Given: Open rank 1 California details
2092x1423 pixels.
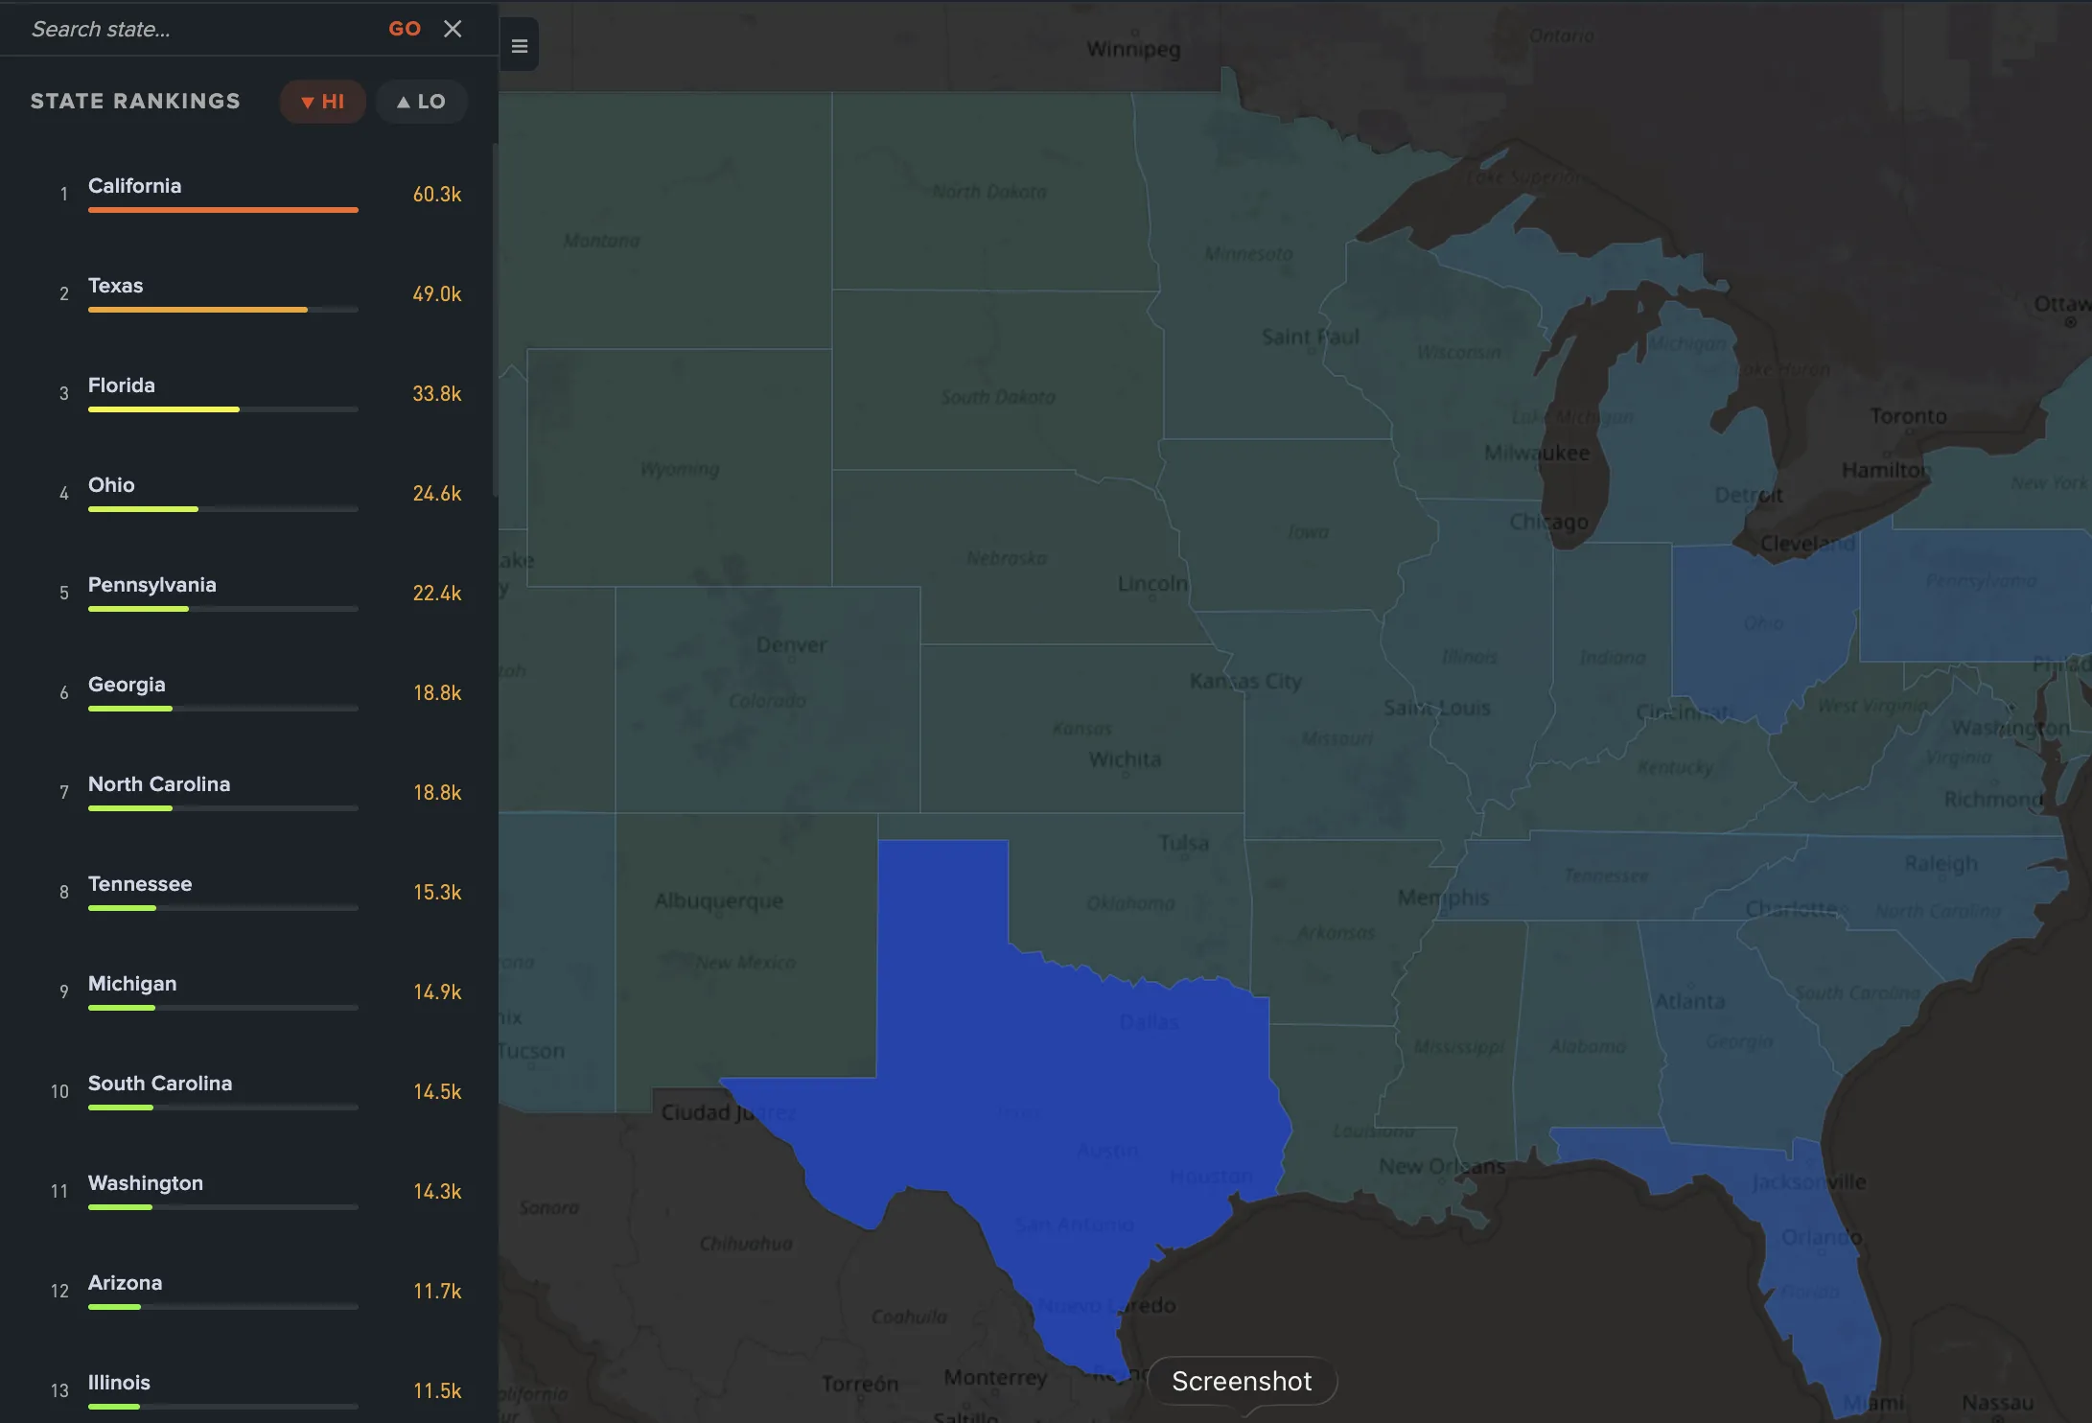Looking at the screenshot, I should pos(134,186).
